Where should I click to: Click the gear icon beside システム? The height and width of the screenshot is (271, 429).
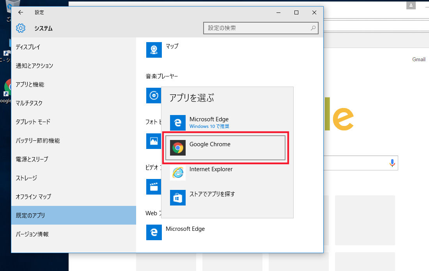click(x=21, y=28)
